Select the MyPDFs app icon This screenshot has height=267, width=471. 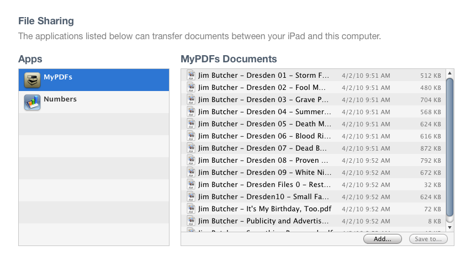tap(32, 80)
